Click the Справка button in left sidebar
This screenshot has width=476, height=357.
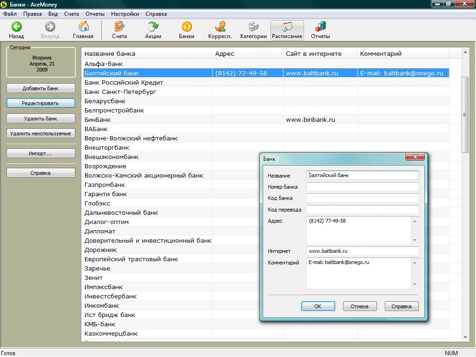(x=41, y=173)
